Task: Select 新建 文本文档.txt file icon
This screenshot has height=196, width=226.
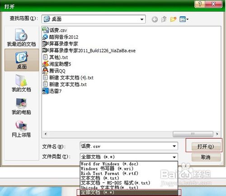Action: [x=45, y=84]
